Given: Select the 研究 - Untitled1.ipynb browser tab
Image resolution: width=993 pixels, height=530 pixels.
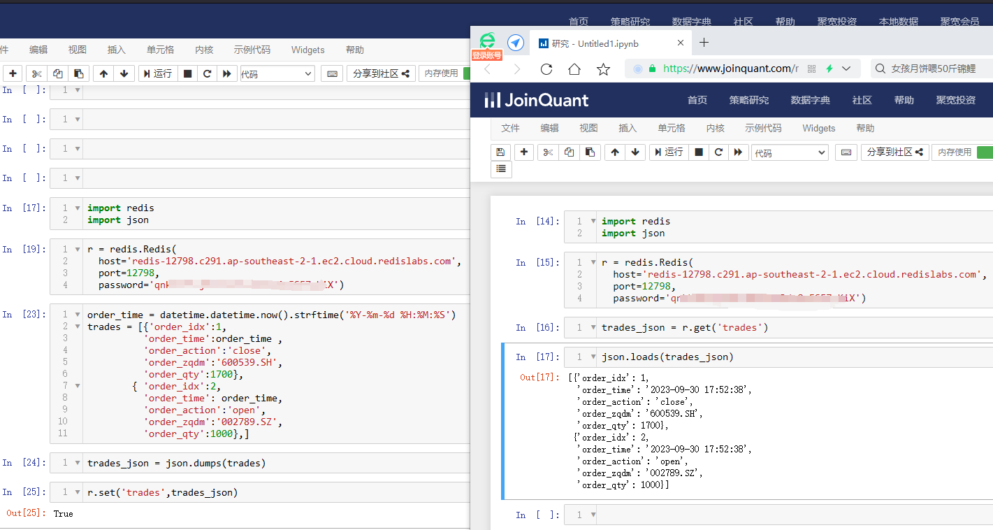Looking at the screenshot, I should point(611,43).
